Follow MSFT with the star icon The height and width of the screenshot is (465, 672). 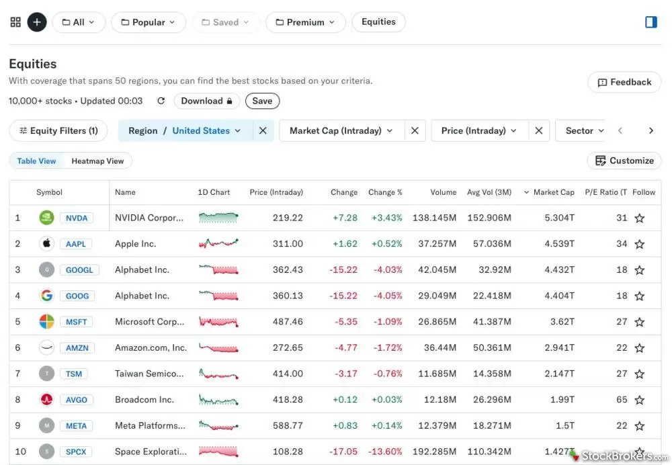point(640,322)
